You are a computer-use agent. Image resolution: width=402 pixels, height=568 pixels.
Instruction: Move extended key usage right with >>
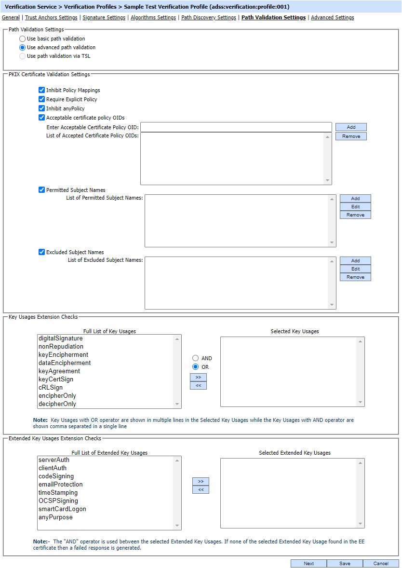pyautogui.click(x=201, y=481)
